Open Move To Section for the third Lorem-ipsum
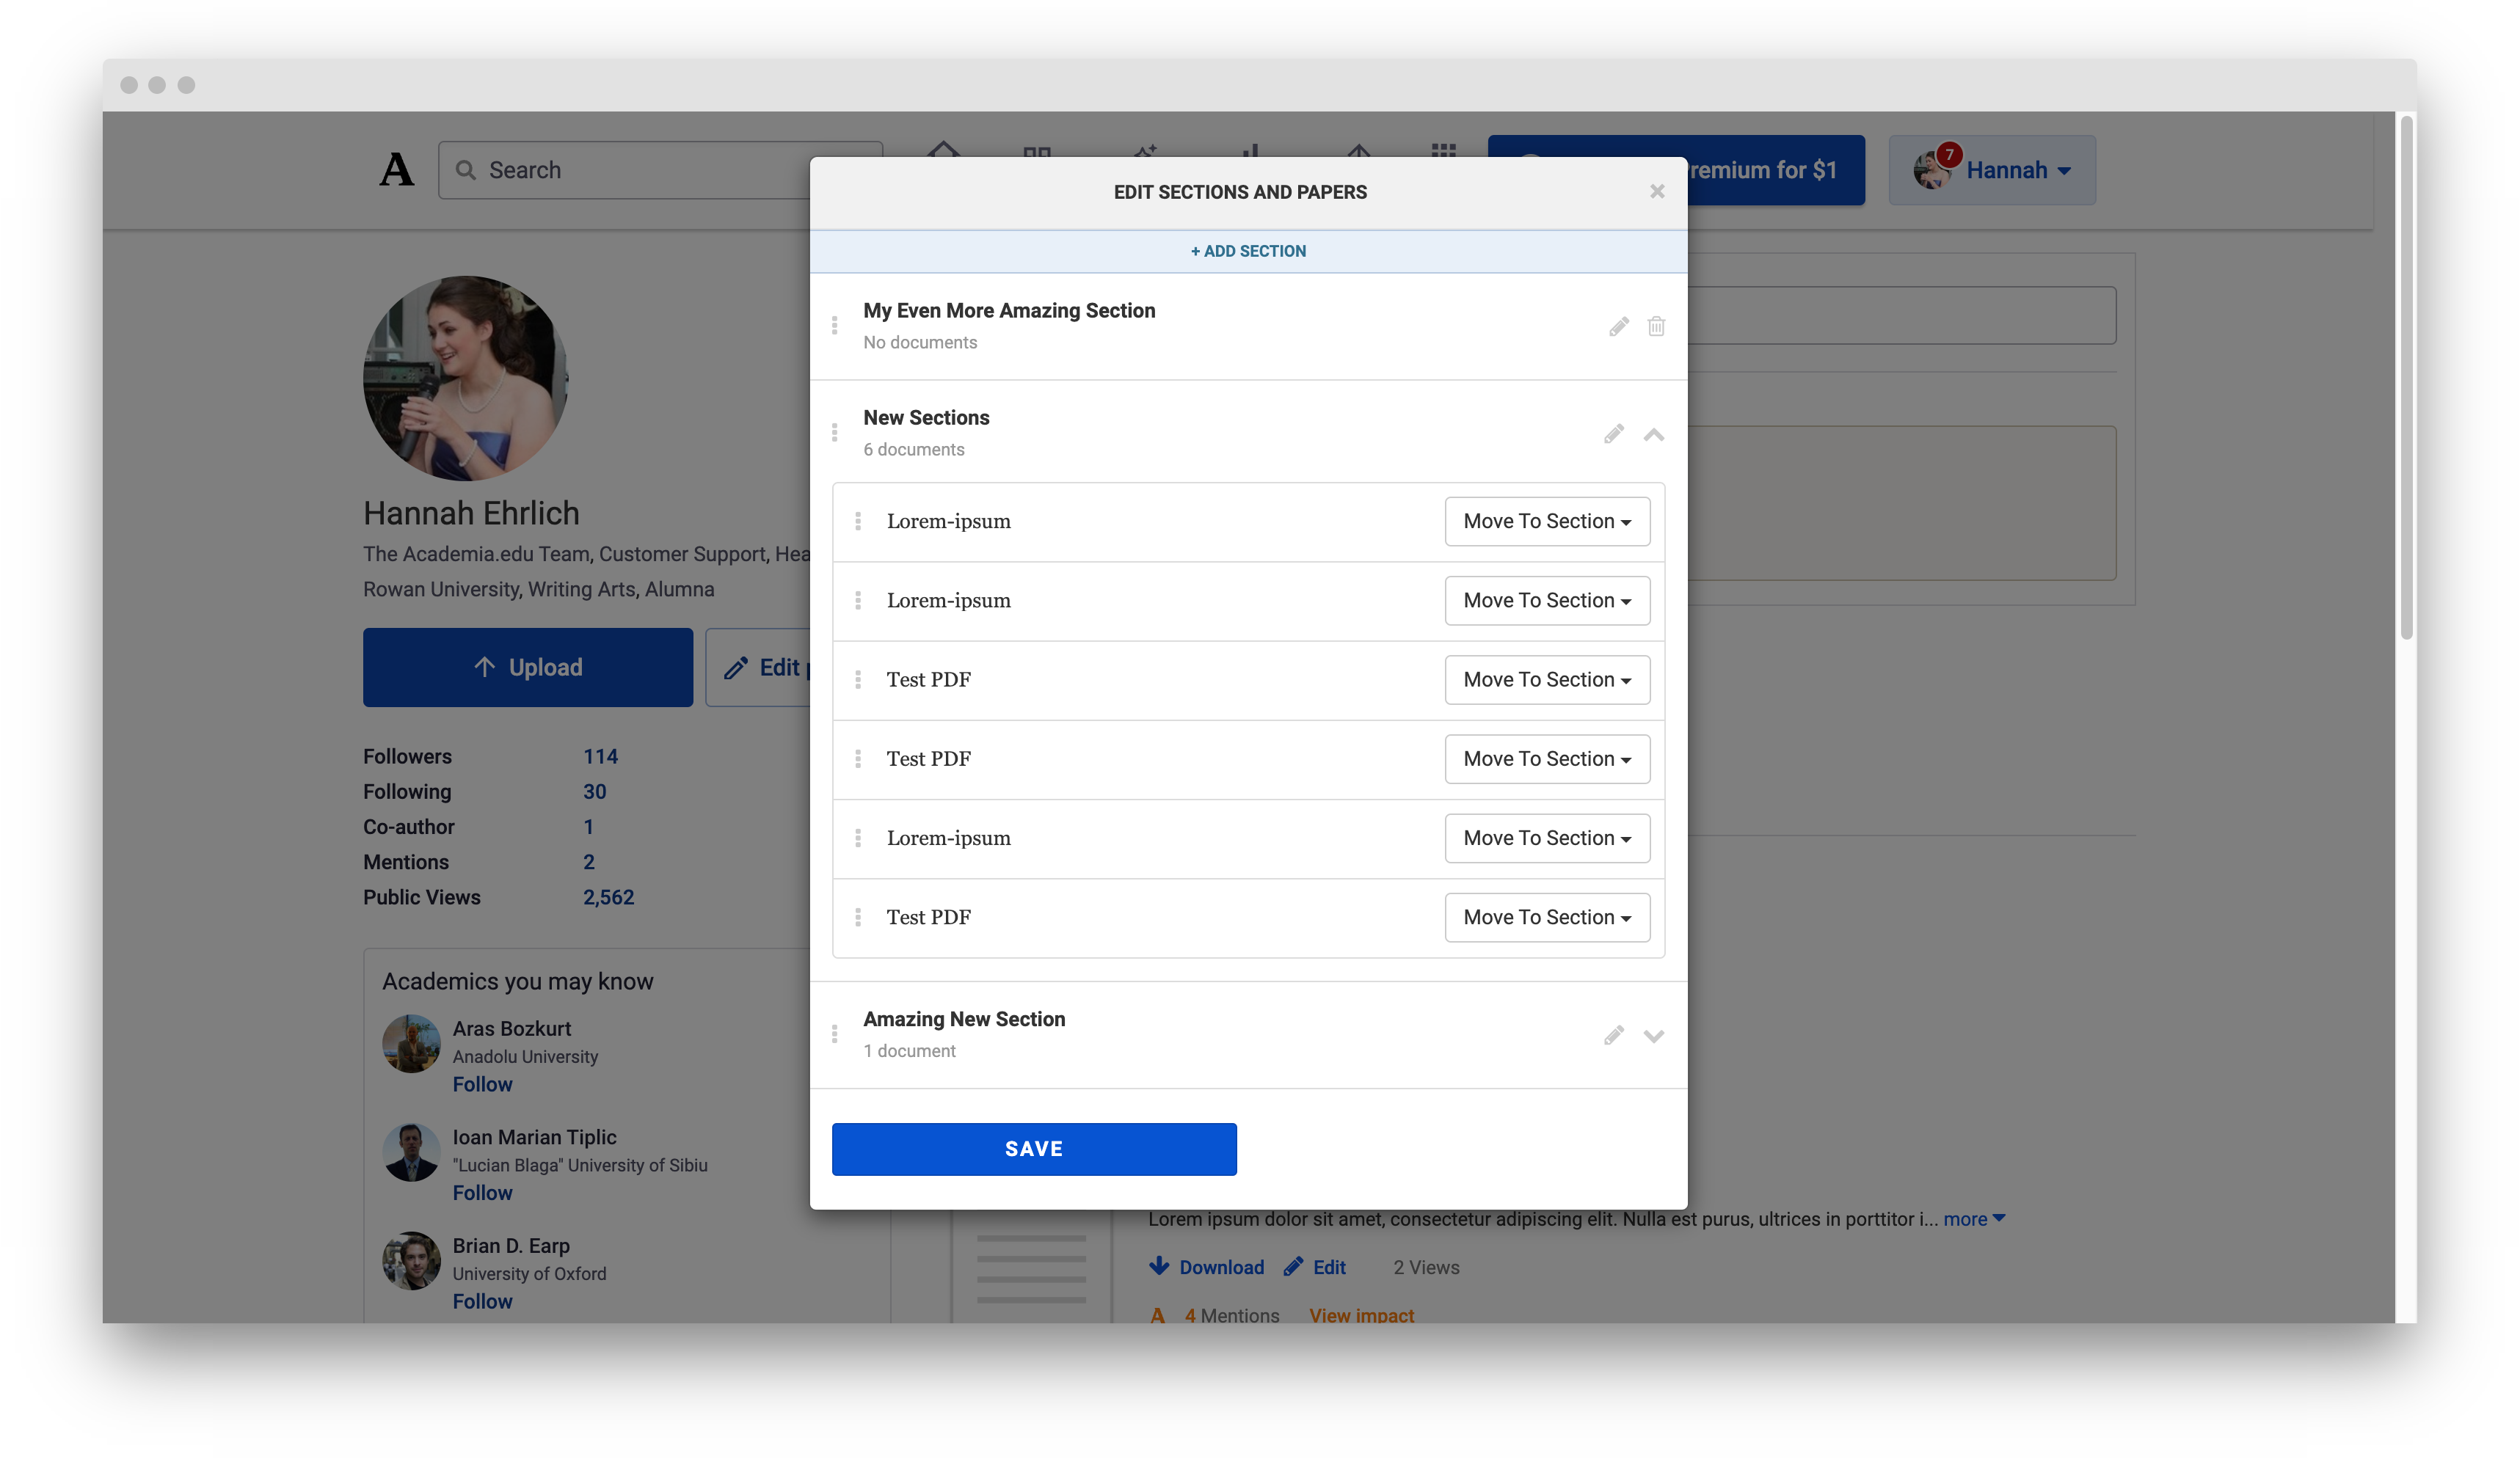This screenshot has height=1470, width=2520. 1547,838
